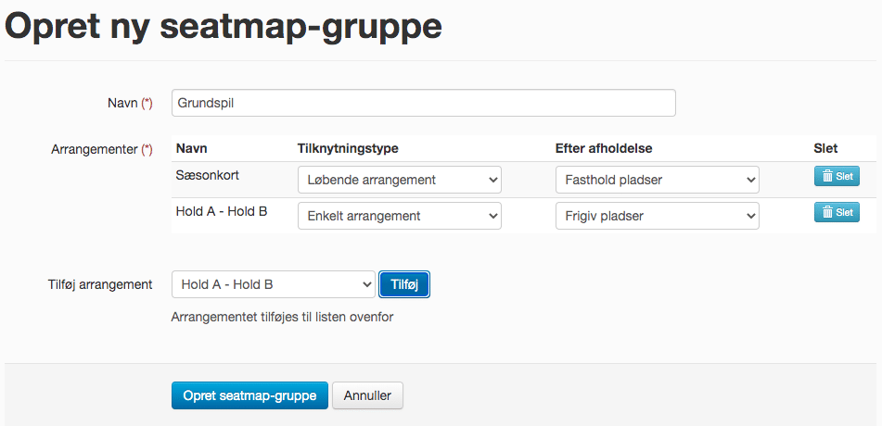Open the Tilføj arrangement event selector
882x426 pixels.
[274, 284]
